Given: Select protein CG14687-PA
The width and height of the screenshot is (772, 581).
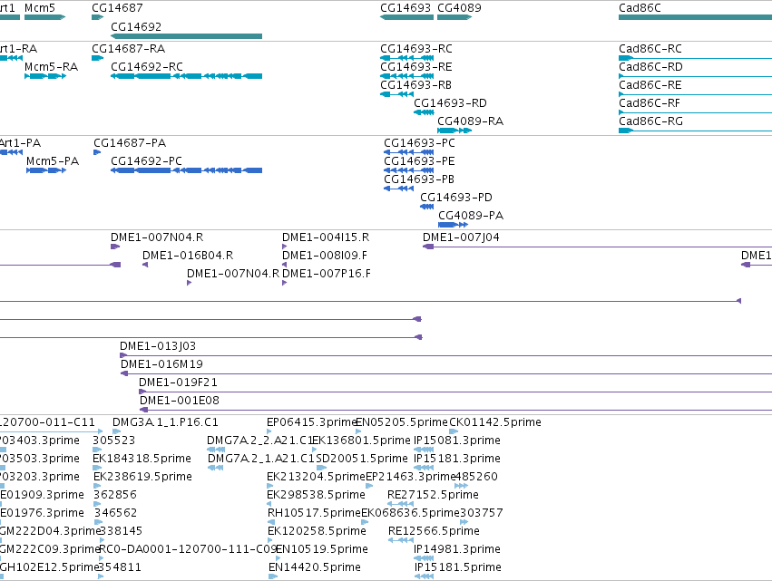Looking at the screenshot, I should 97,152.
